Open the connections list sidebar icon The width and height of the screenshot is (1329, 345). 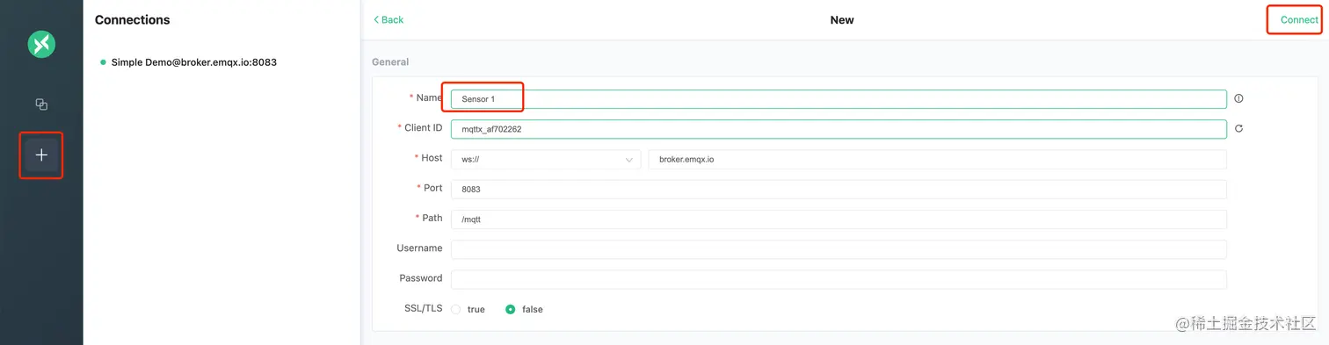[x=41, y=104]
